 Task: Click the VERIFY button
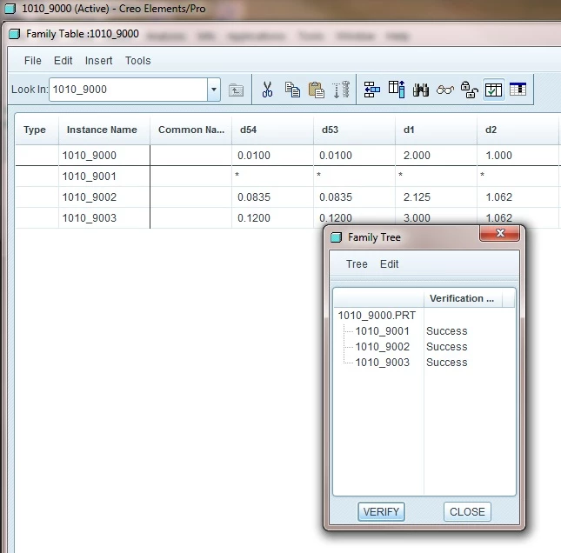pos(381,511)
